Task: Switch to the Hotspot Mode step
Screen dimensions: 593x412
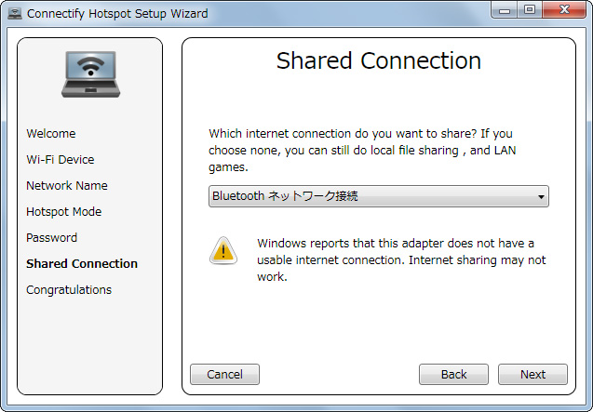Action: tap(63, 212)
